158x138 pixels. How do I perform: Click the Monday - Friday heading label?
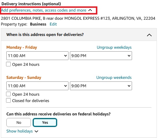(22, 47)
